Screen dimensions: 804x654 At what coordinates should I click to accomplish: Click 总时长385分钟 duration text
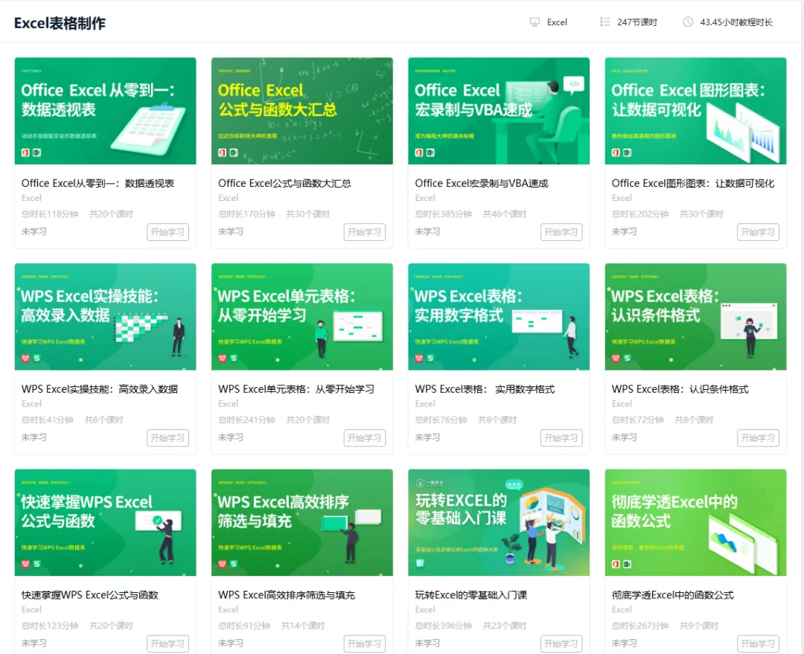444,214
